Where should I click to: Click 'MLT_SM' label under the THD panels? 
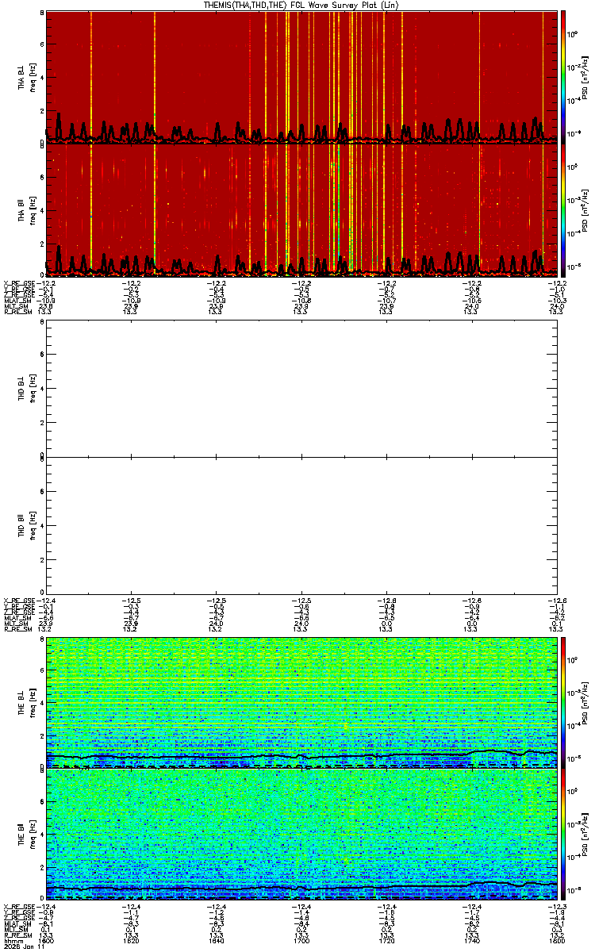(x=16, y=623)
